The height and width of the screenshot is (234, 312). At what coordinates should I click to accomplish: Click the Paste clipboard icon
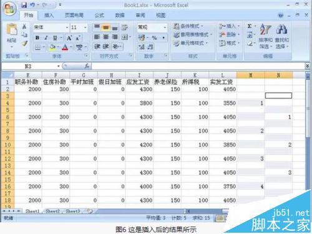point(12,29)
